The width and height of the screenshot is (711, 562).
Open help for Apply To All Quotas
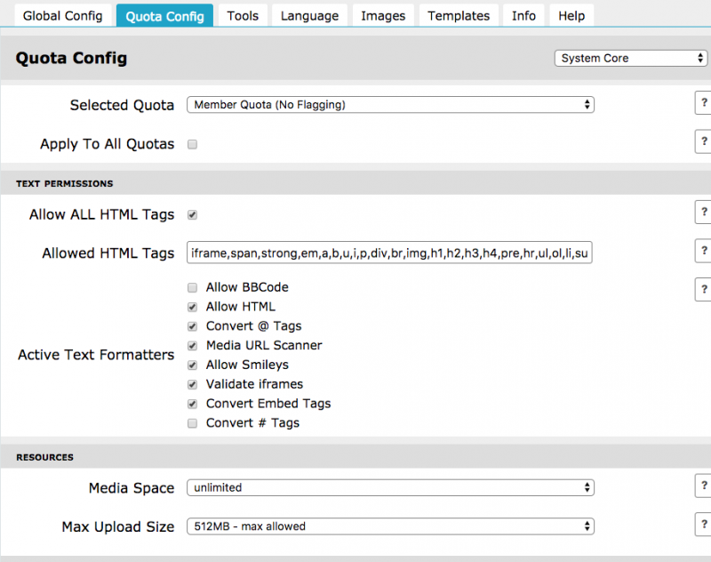pyautogui.click(x=703, y=142)
